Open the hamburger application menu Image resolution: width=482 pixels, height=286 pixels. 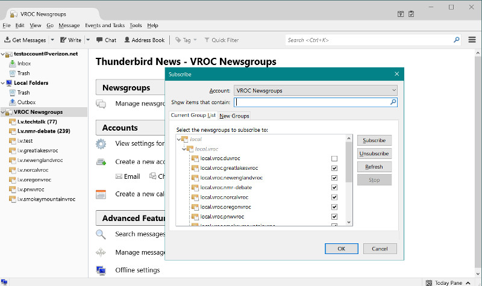[x=472, y=40]
